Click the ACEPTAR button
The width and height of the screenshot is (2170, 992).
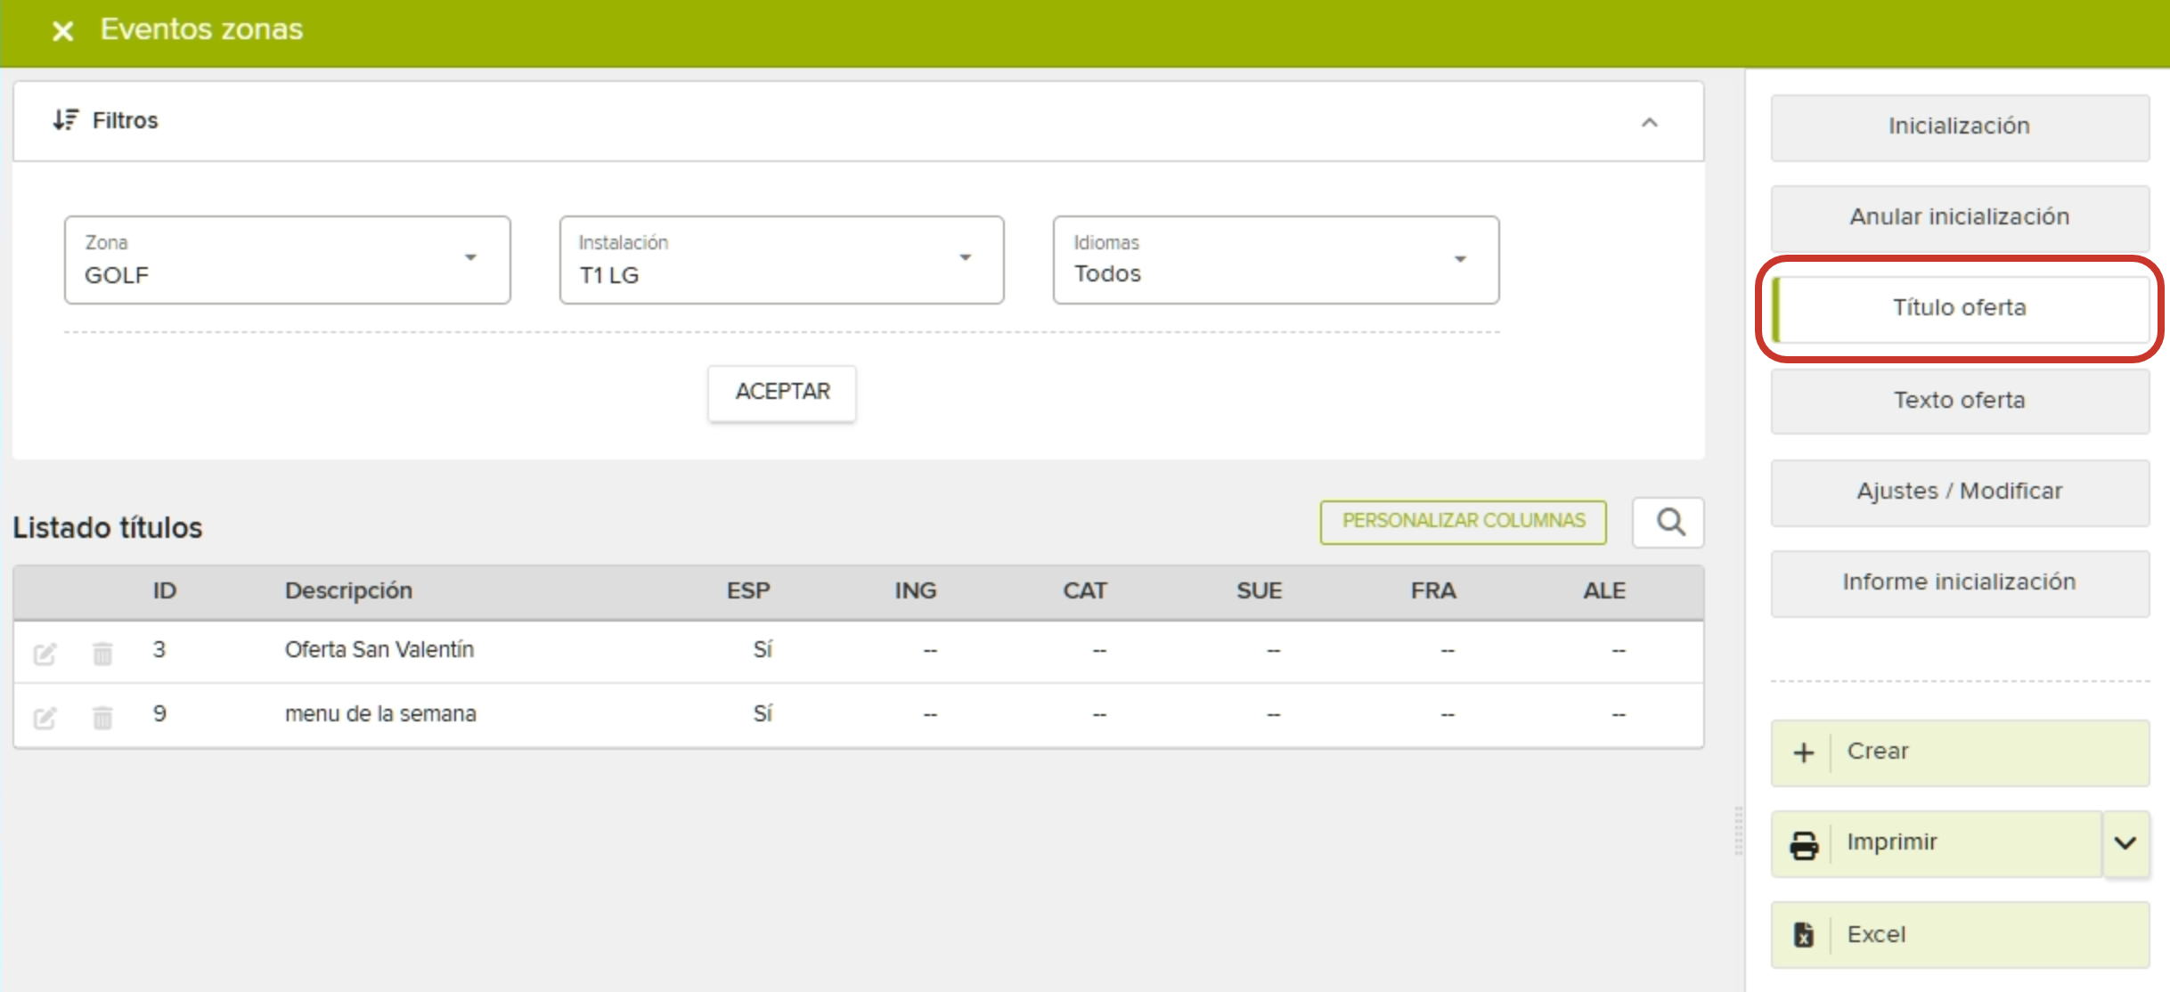click(782, 392)
